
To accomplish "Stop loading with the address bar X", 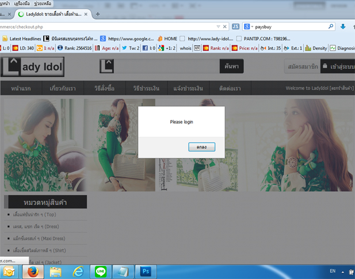I will pyautogui.click(x=224, y=26).
